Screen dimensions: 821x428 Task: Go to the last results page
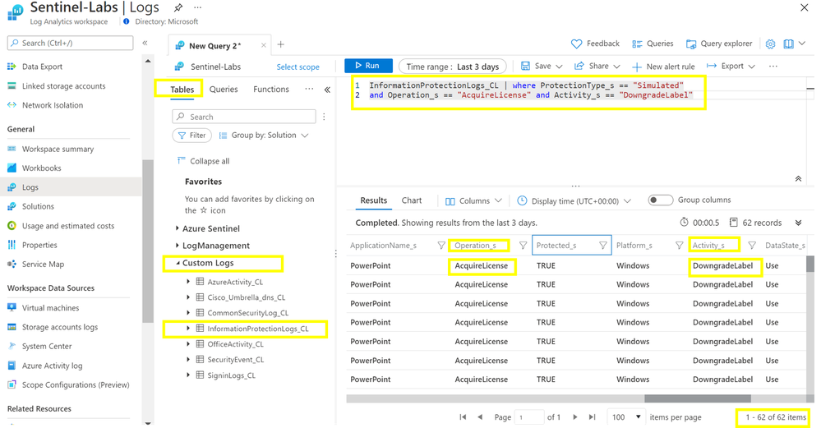(x=592, y=417)
